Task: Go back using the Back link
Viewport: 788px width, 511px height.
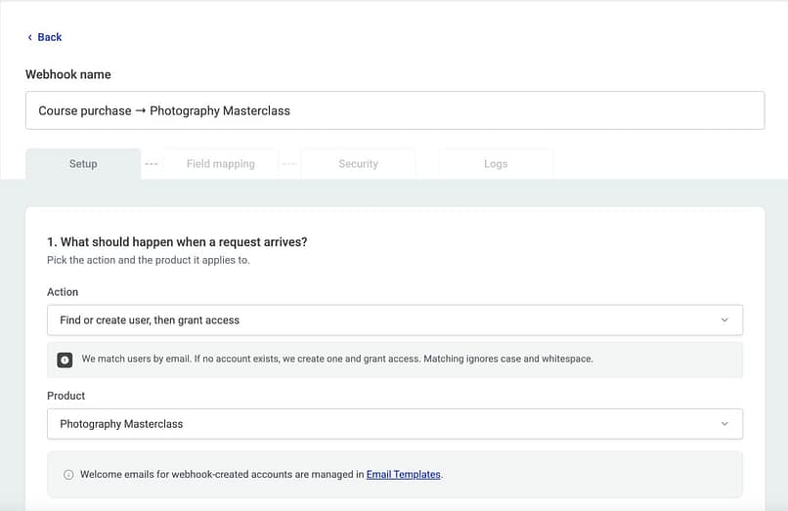Action: (44, 37)
